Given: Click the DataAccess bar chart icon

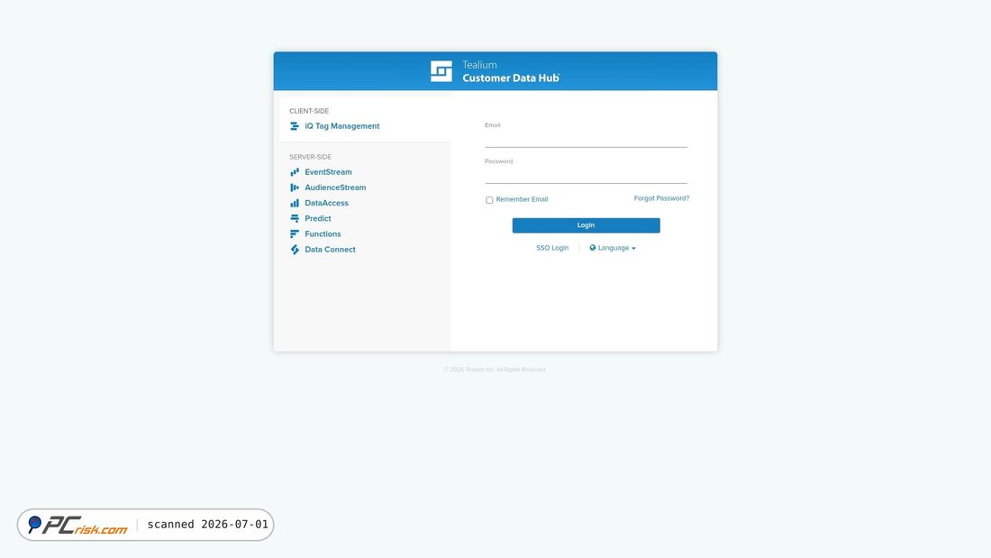Looking at the screenshot, I should 295,203.
